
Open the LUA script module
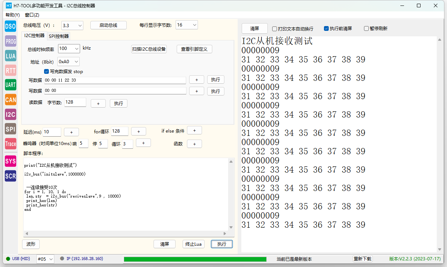tap(11, 56)
